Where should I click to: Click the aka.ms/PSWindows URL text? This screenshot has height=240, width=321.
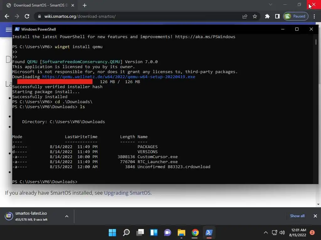coord(205,37)
